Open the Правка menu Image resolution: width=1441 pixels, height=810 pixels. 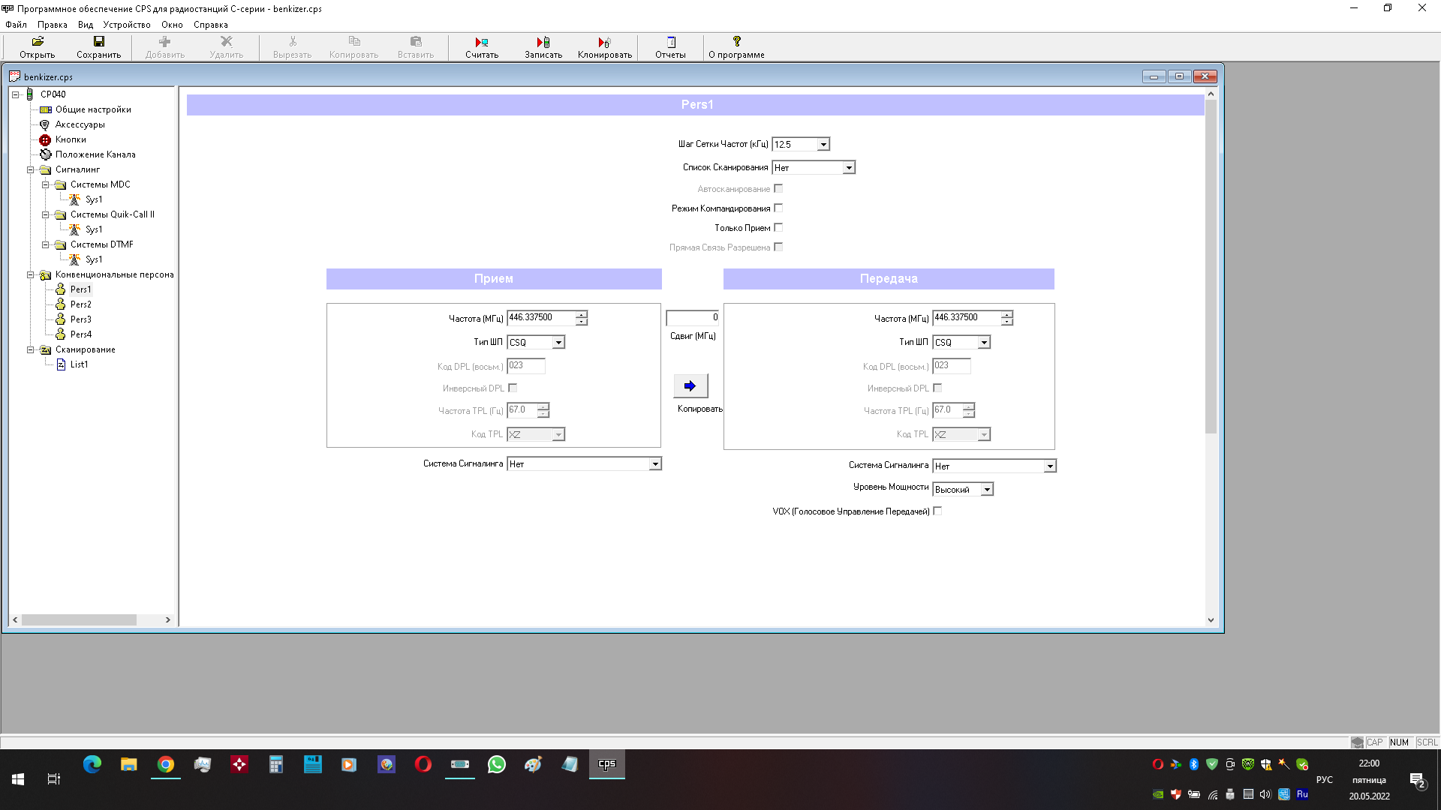(x=52, y=25)
